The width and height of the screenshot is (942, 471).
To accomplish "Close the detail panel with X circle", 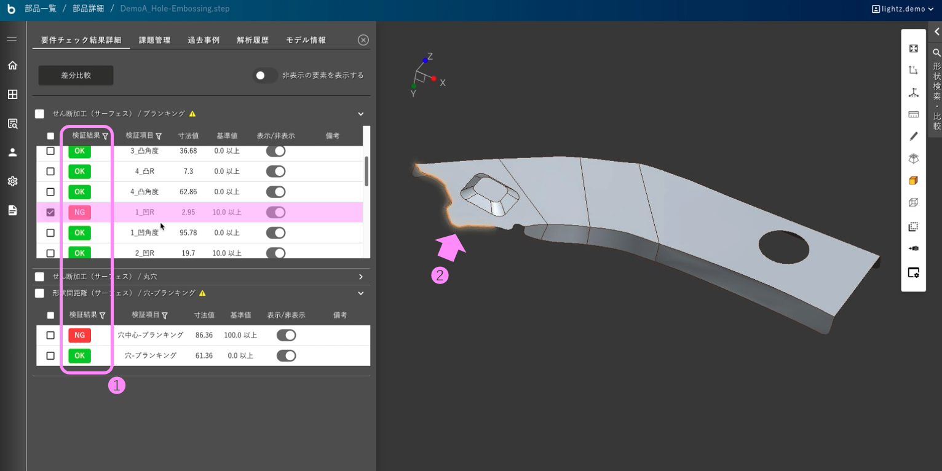I will click(x=363, y=40).
